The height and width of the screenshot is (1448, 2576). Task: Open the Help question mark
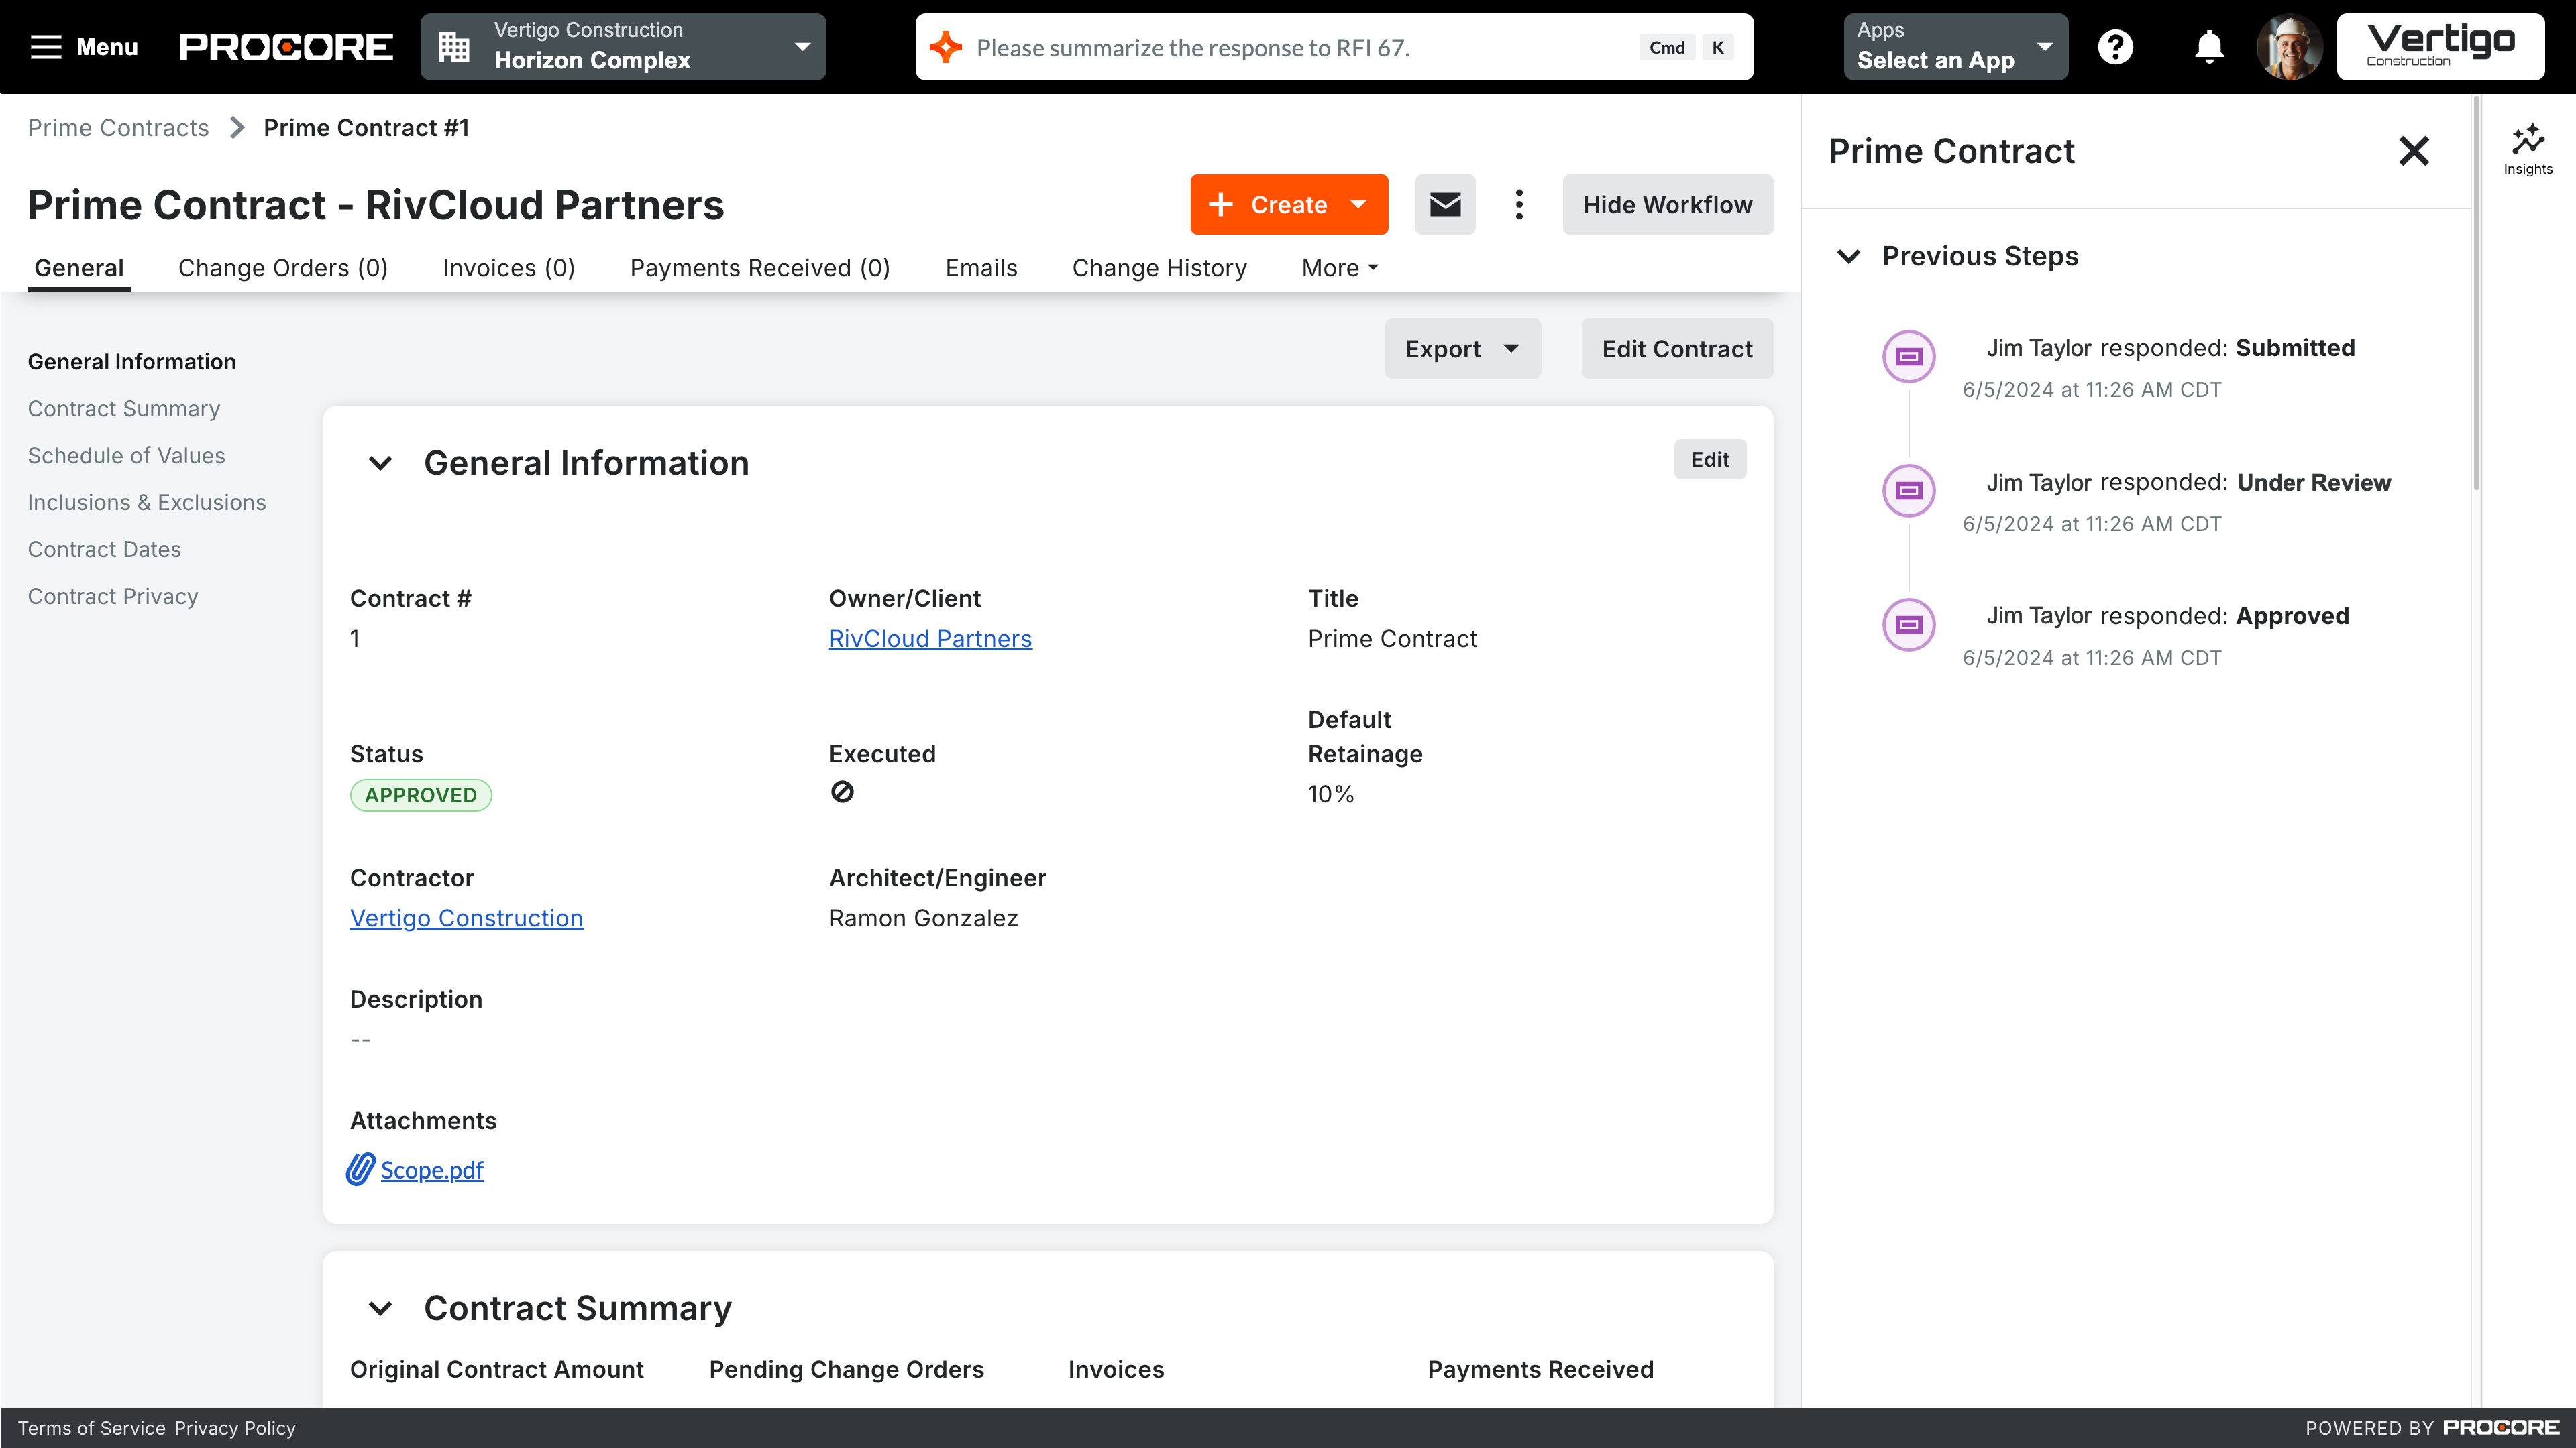[2116, 46]
